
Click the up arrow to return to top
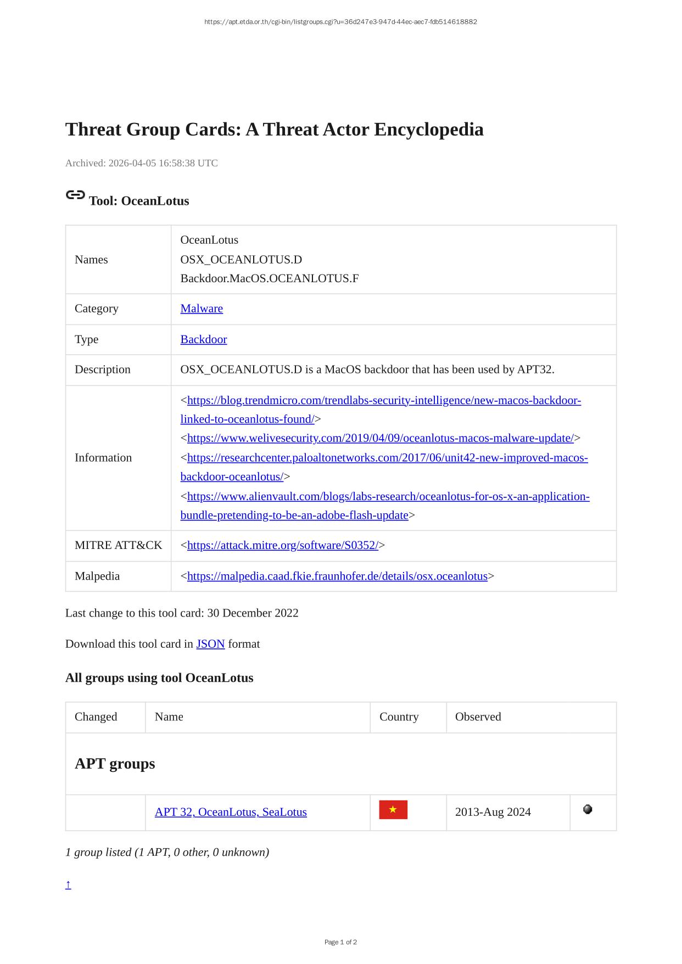pos(68,884)
